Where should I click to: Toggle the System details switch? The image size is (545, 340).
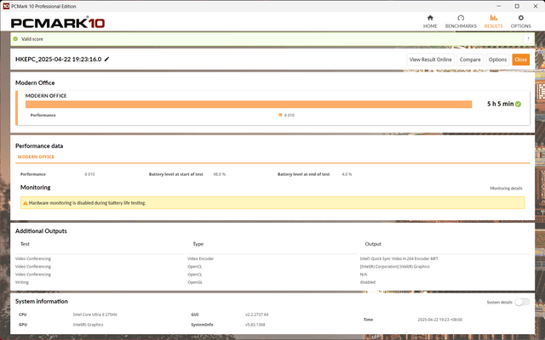point(522,302)
